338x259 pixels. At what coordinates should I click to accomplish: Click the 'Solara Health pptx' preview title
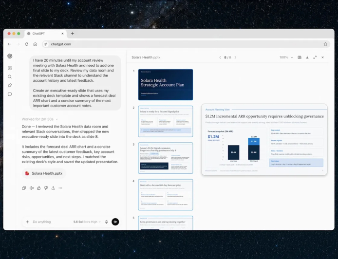(146, 57)
